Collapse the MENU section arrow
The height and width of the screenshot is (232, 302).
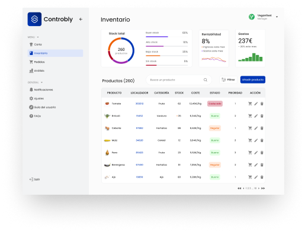[x=38, y=37]
